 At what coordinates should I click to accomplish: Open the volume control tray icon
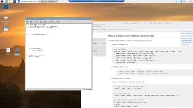184,1
